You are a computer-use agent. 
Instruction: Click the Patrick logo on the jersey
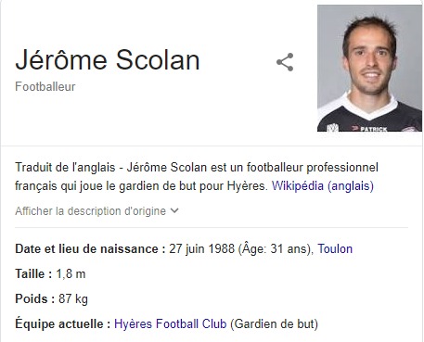tap(369, 128)
